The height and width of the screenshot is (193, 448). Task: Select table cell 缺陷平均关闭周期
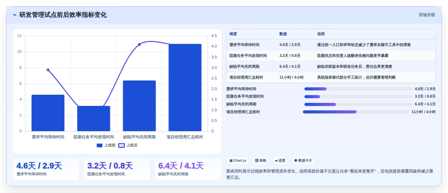coord(244,67)
